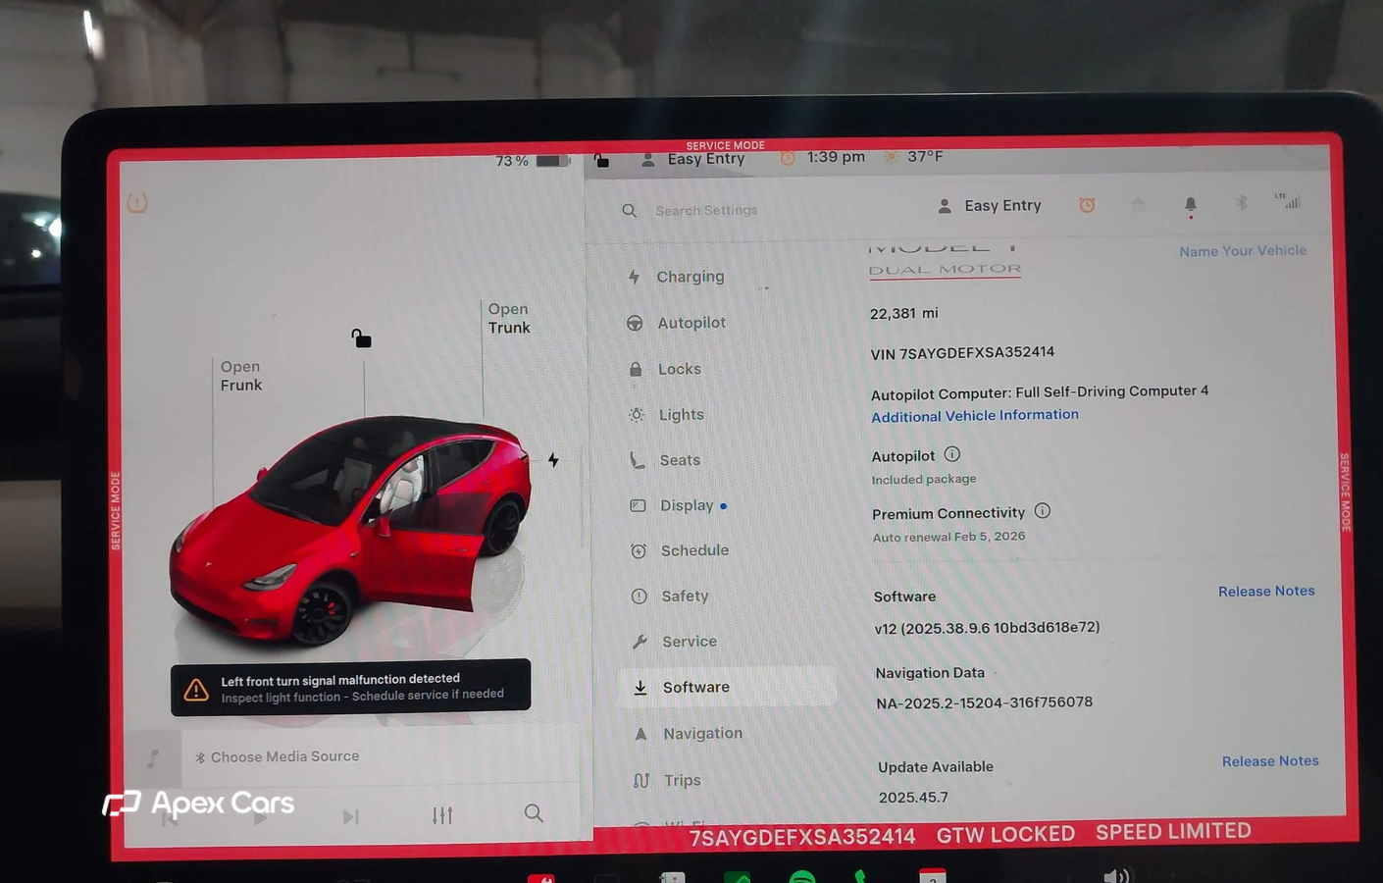Tap the Charging lightning bolt sidebar icon
Viewport: 1383px width, 883px height.
(x=634, y=277)
